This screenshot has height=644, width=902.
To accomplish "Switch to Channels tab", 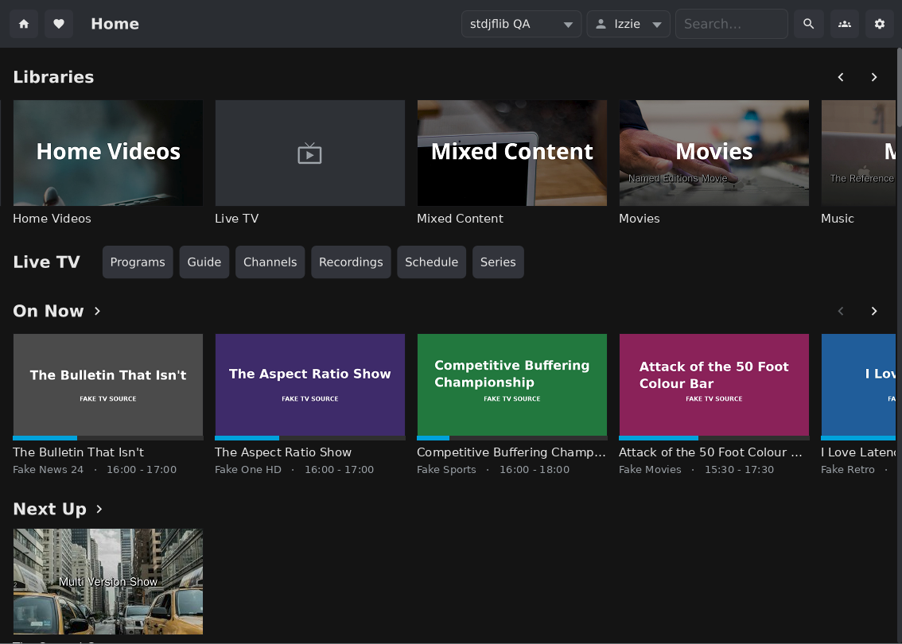I will coord(270,262).
